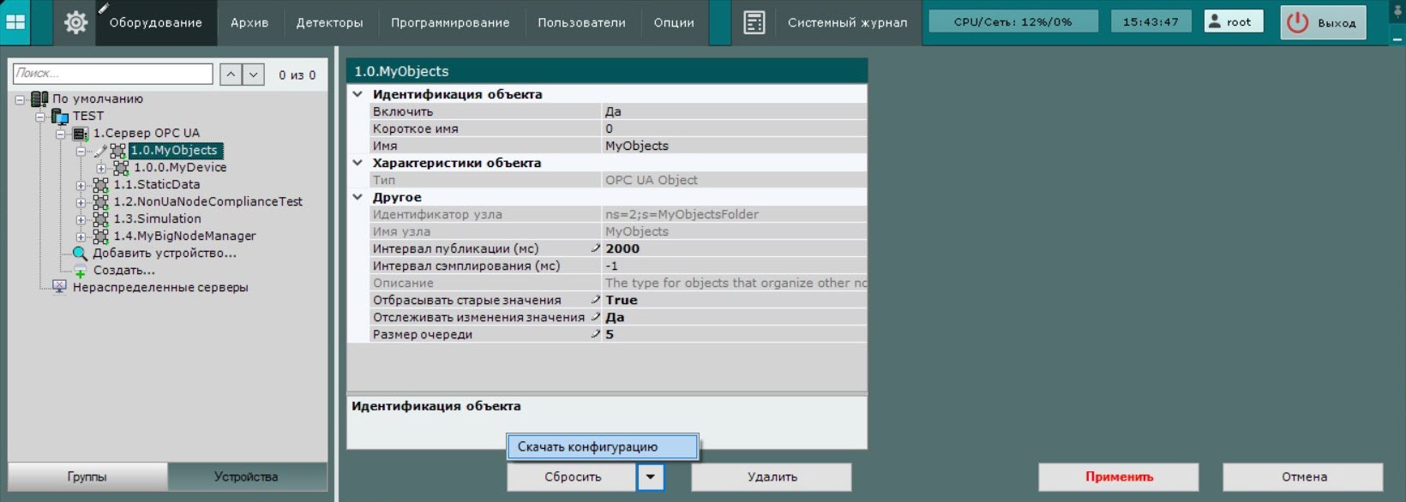Image resolution: width=1406 pixels, height=502 pixels.
Task: Click the OPC UA server icon in tree
Action: point(81,134)
